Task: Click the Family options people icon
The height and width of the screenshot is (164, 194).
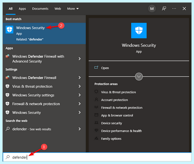Action: click(x=96, y=138)
